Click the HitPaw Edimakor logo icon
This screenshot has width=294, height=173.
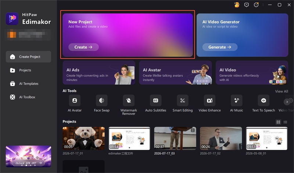(12, 19)
